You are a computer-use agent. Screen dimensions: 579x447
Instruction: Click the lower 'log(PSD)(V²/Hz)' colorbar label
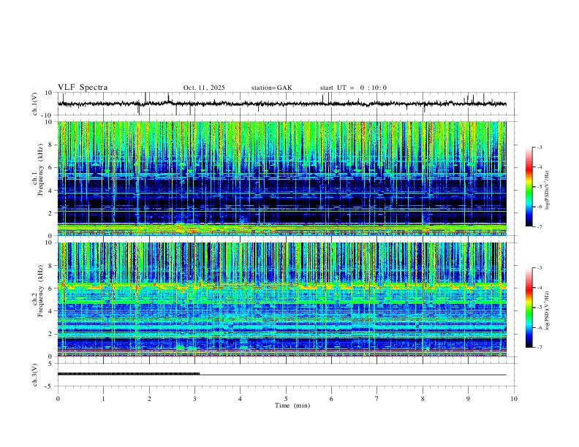tap(548, 310)
